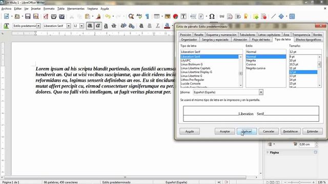This screenshot has height=184, width=328.
Task: Click the horizontal scrollbar under the document
Action: click(x=125, y=177)
